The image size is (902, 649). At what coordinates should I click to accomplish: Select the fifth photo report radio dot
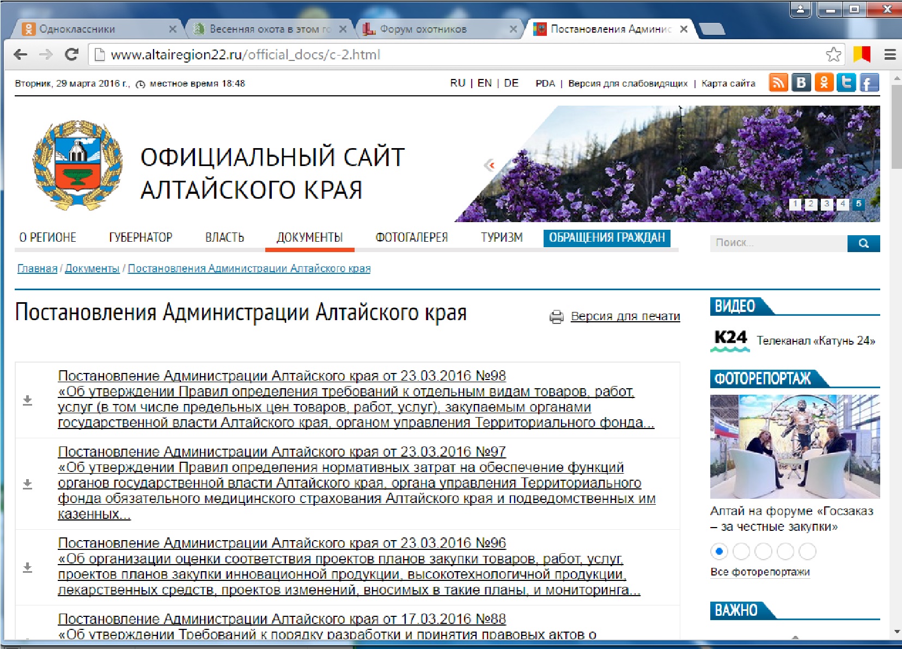click(x=807, y=552)
